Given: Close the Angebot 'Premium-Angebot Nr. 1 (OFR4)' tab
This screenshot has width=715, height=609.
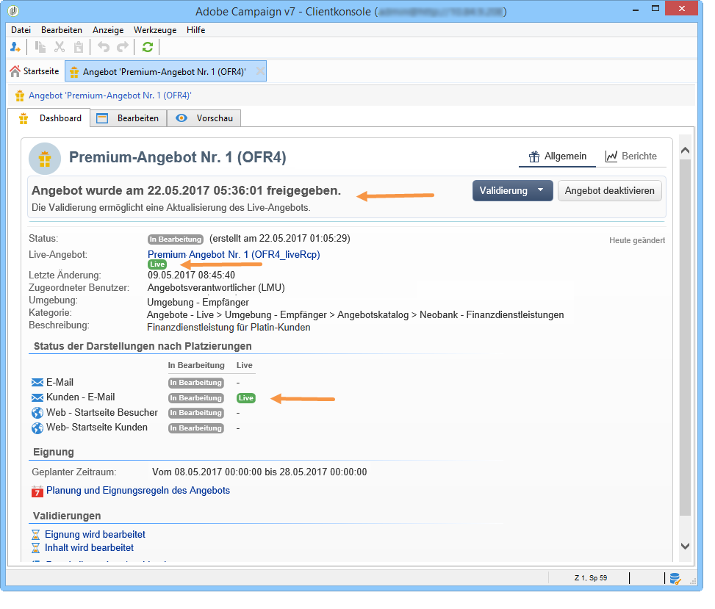Looking at the screenshot, I should point(260,71).
